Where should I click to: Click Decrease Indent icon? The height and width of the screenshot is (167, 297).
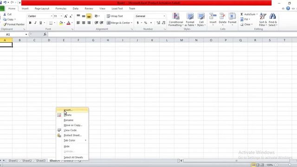[96, 23]
